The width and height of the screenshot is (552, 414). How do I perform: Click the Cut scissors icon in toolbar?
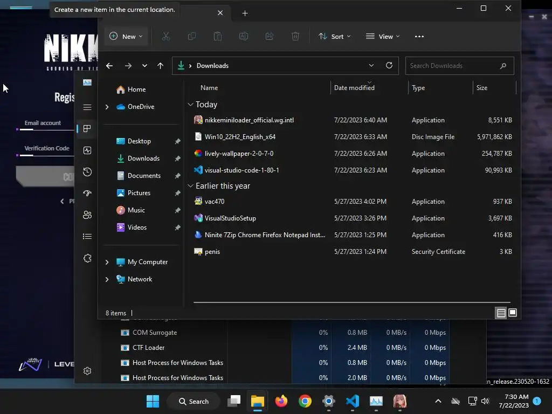tap(166, 36)
